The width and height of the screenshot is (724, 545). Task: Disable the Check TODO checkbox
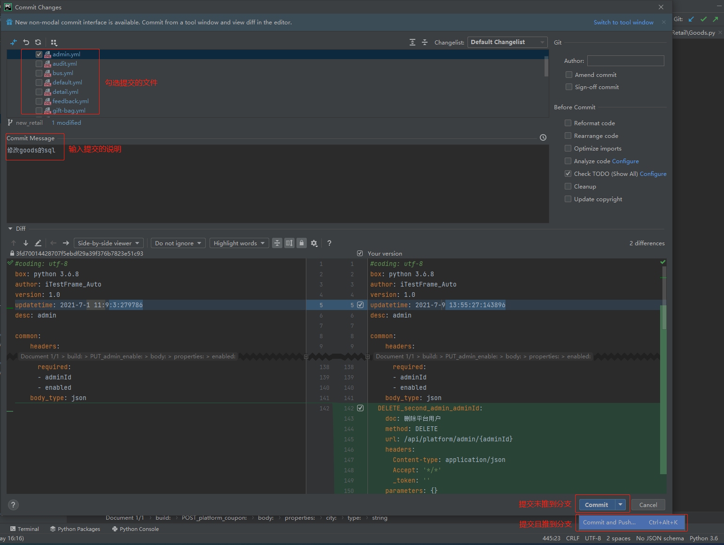point(568,174)
